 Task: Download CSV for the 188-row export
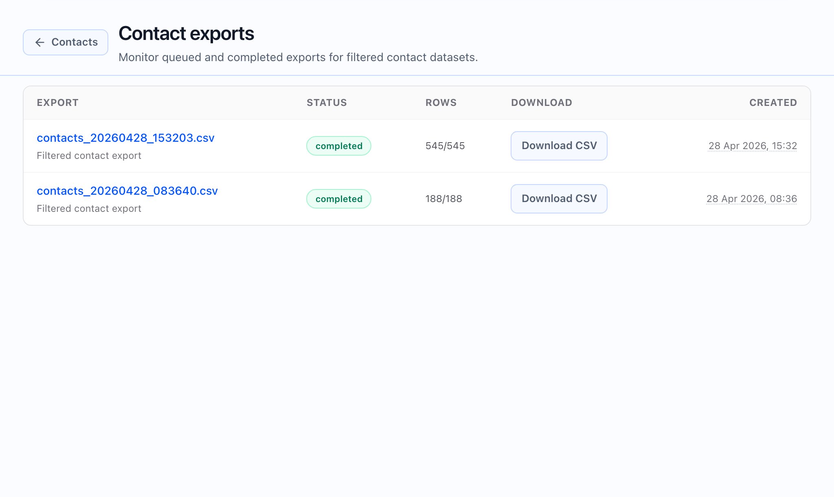[x=559, y=199]
